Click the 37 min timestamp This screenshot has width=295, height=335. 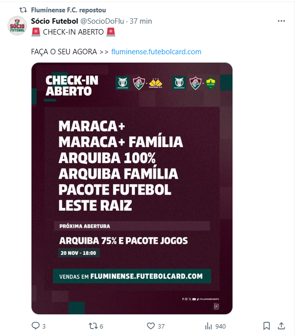[141, 21]
